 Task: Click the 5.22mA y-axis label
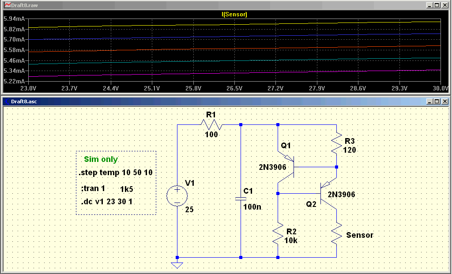click(x=14, y=81)
